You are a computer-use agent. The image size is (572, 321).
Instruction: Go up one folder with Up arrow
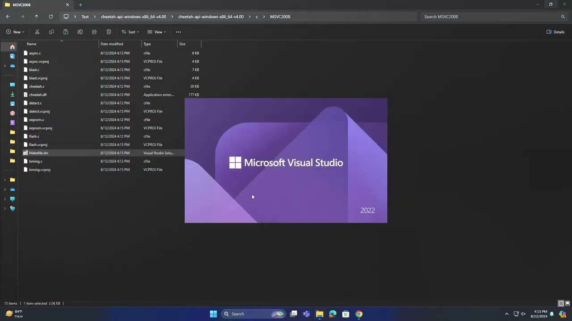(37, 16)
